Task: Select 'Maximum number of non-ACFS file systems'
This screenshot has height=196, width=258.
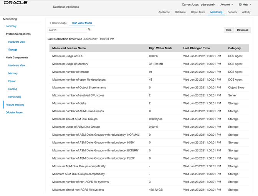Action: click(x=149, y=182)
